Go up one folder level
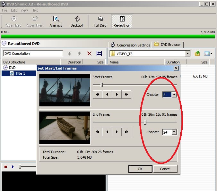This screenshot has height=191, width=217. pos(197,54)
